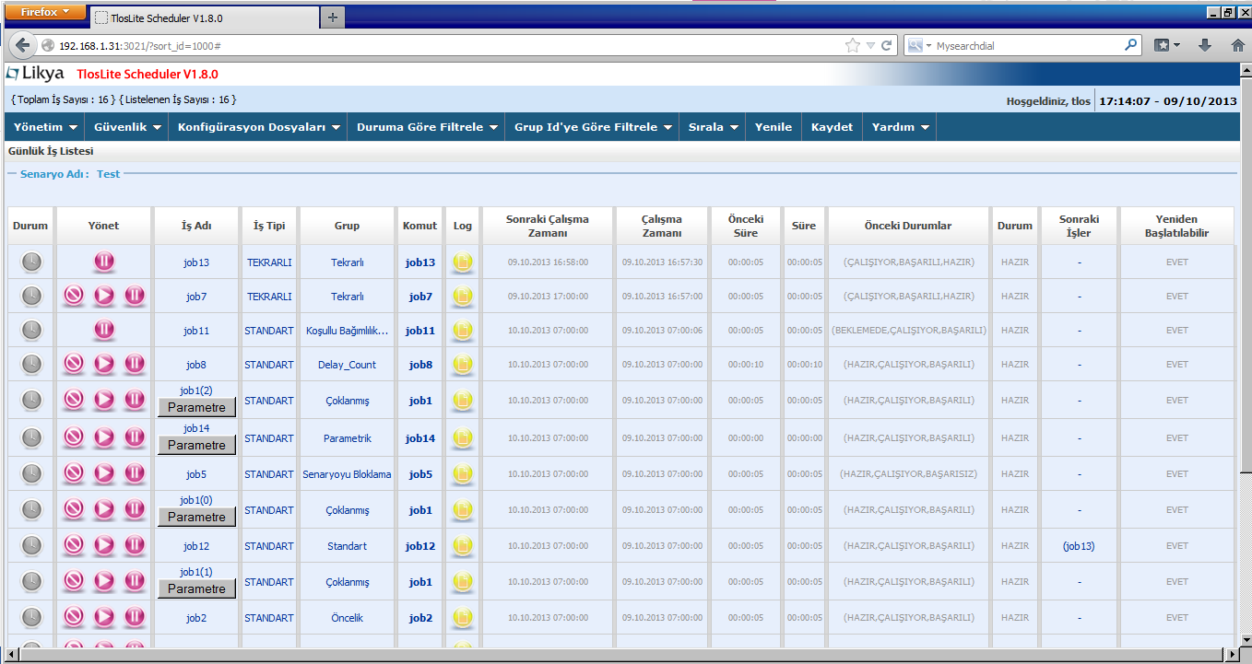Click the clock status icon for job13

click(31, 262)
